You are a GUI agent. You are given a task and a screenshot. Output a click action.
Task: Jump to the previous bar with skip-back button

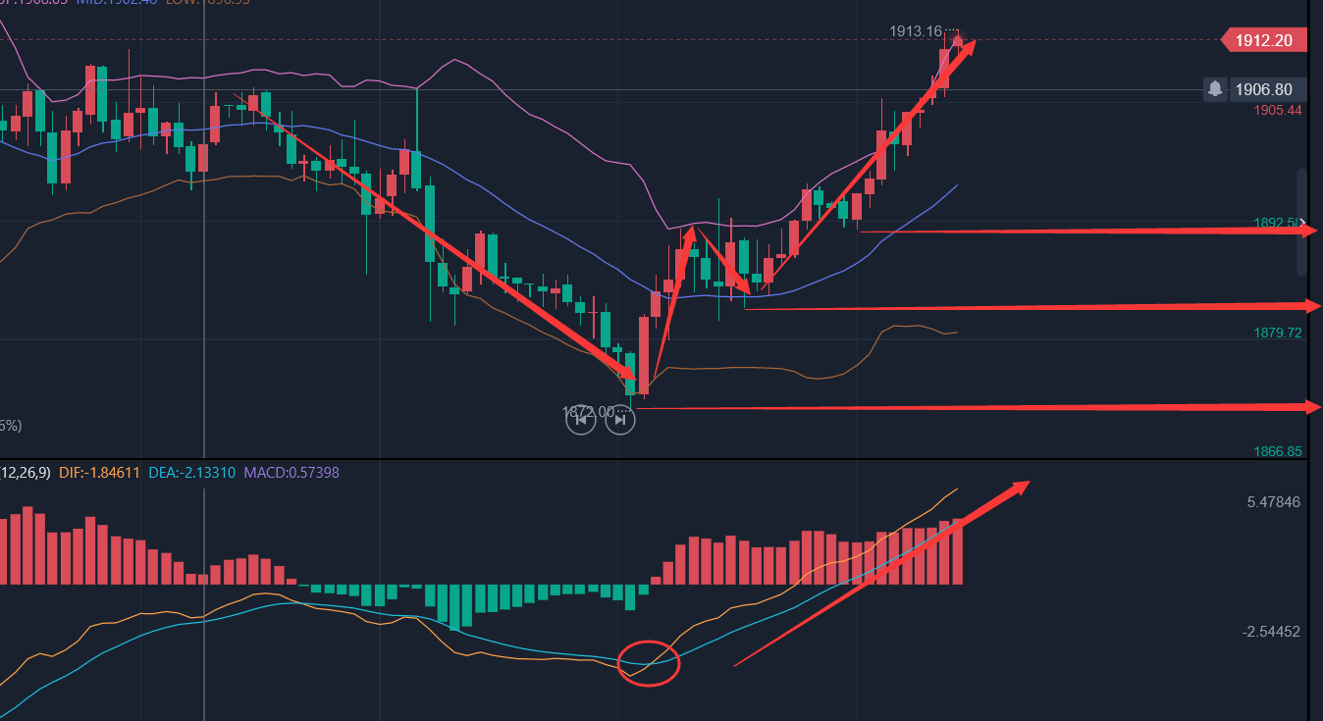581,419
